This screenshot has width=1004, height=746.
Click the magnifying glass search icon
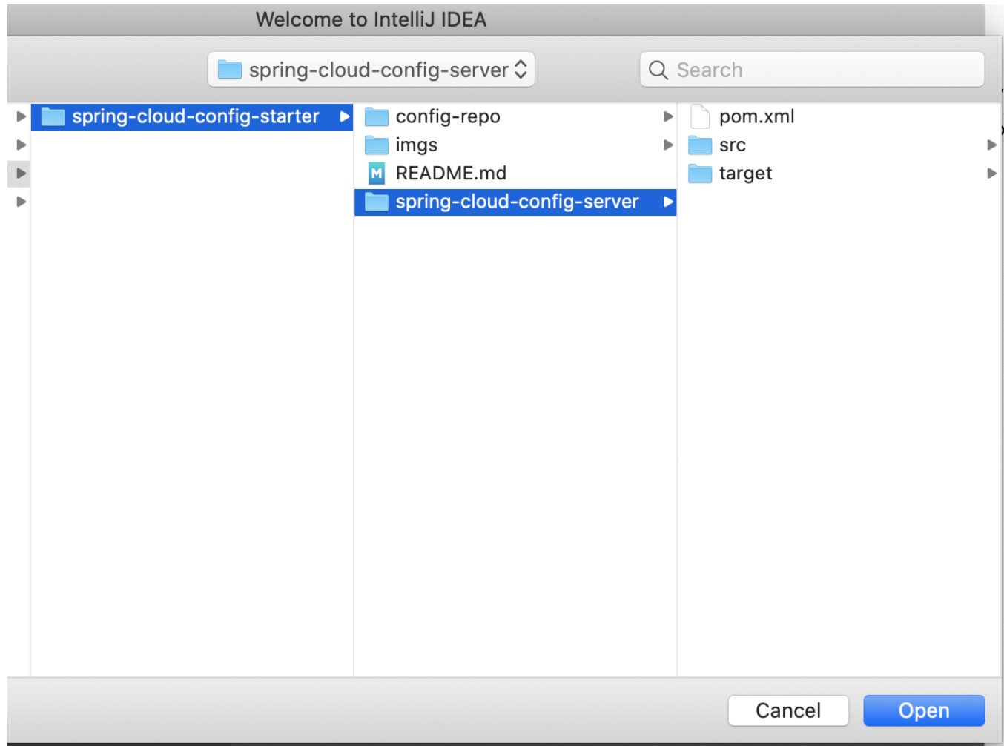pos(658,70)
